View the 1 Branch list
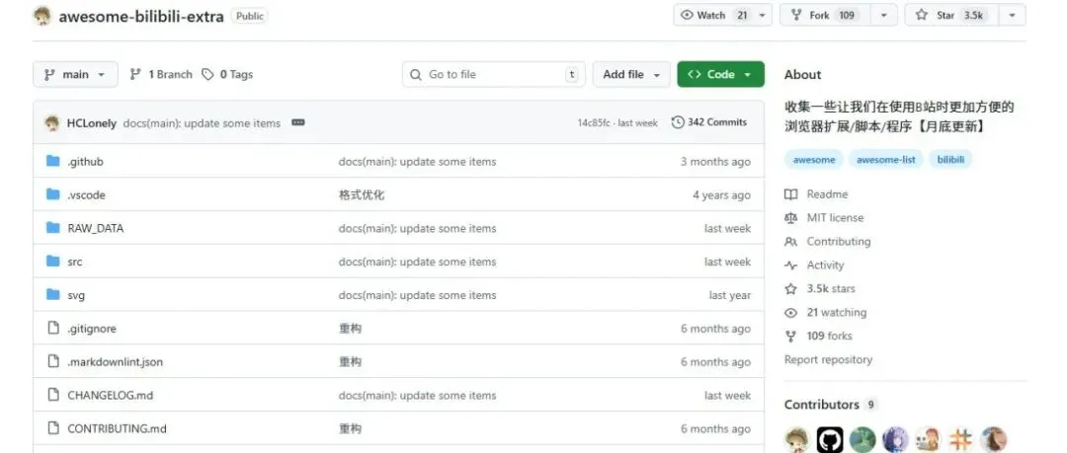 click(161, 74)
